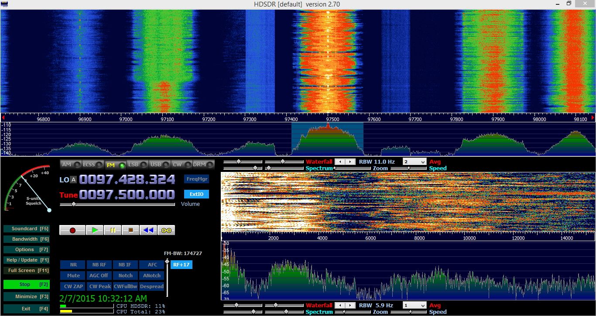Screen dimensions: 596x316
Task: Open Bandwidth [F6] settings
Action: point(26,239)
